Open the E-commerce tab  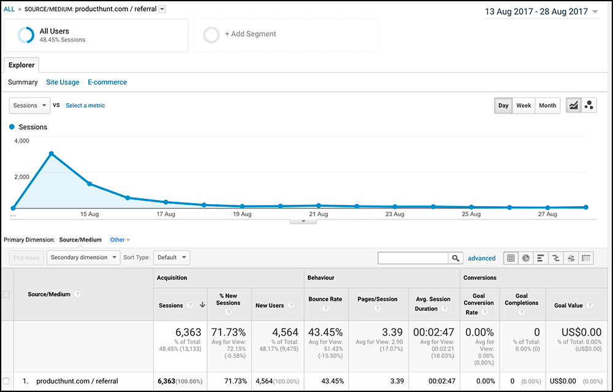[107, 82]
